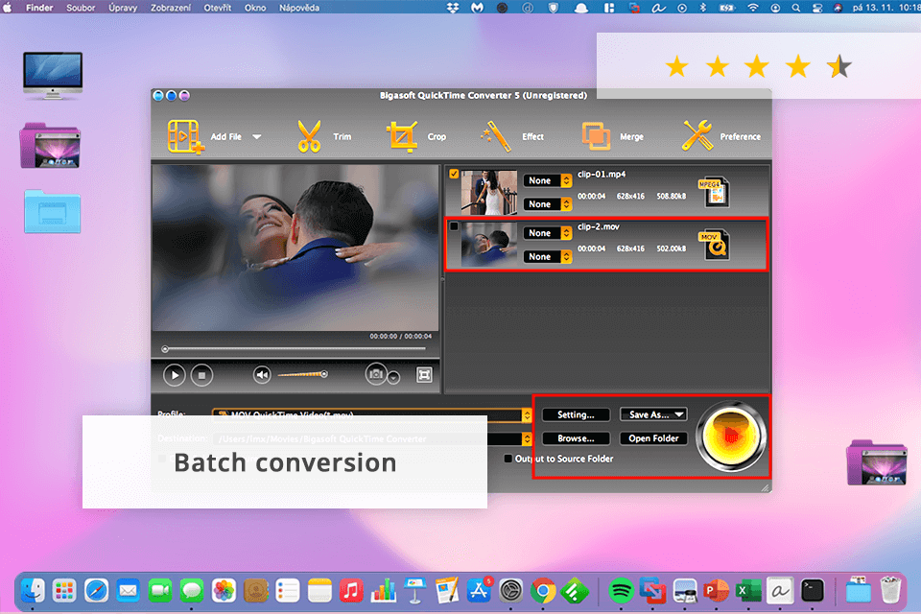
Task: Open Terminal from the dock
Action: coord(813,591)
